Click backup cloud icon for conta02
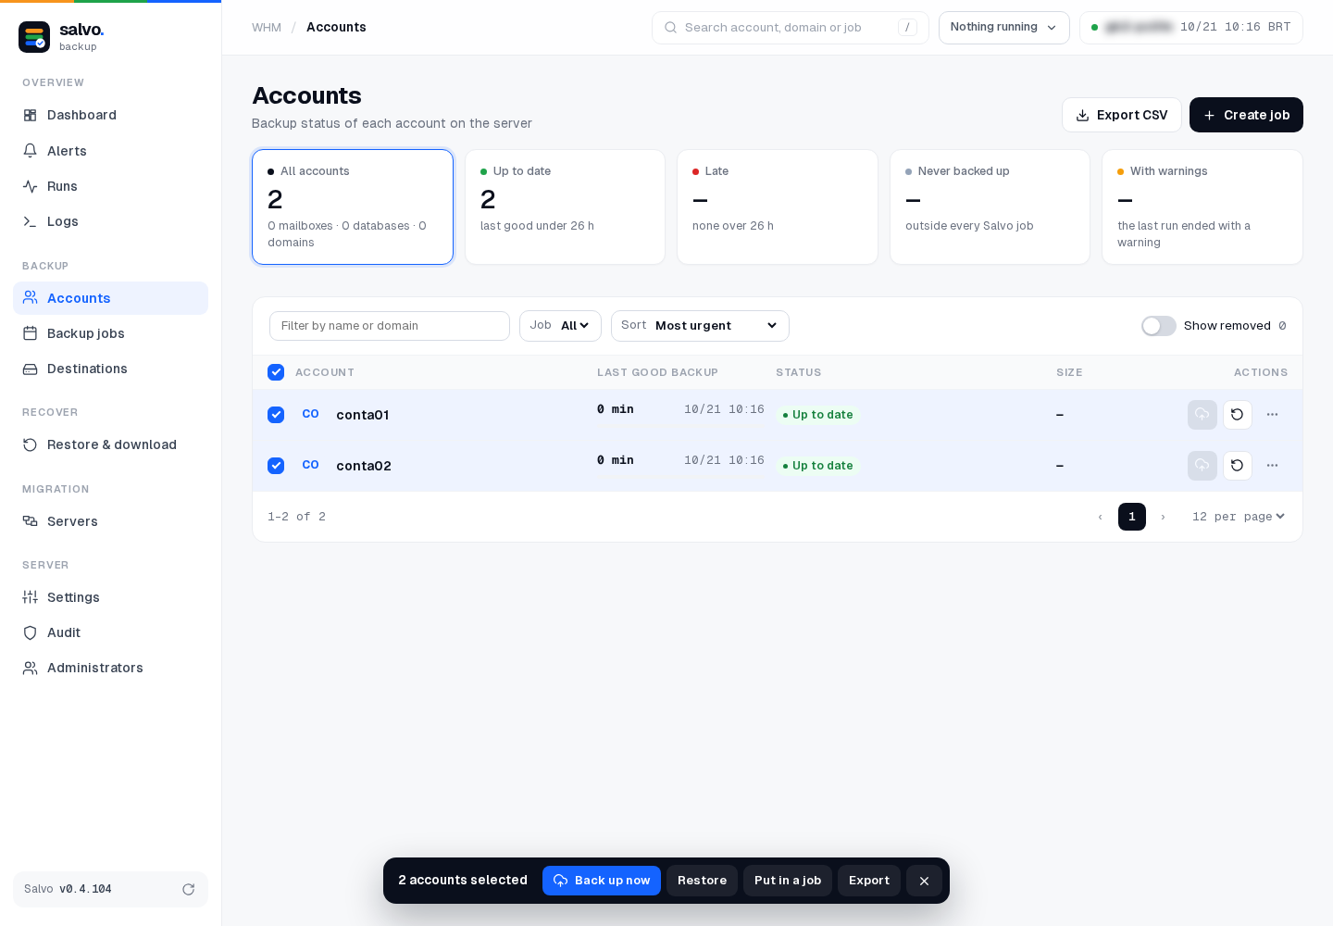 click(1202, 466)
